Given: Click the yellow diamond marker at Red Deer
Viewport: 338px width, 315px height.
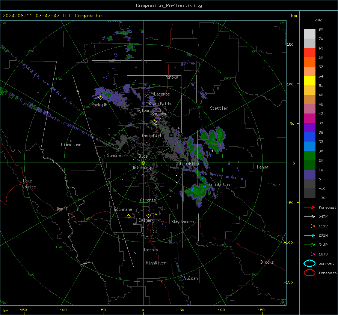Looking at the screenshot, I should [155, 122].
